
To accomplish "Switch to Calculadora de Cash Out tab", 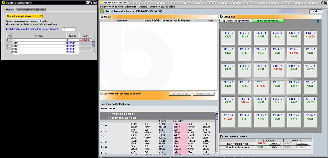I will [31, 10].
